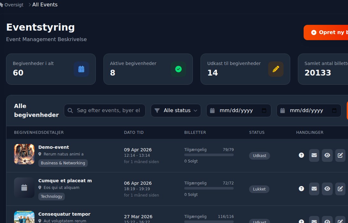Focus the event search input field
Screen dimensions: 348x223
pos(105,111)
